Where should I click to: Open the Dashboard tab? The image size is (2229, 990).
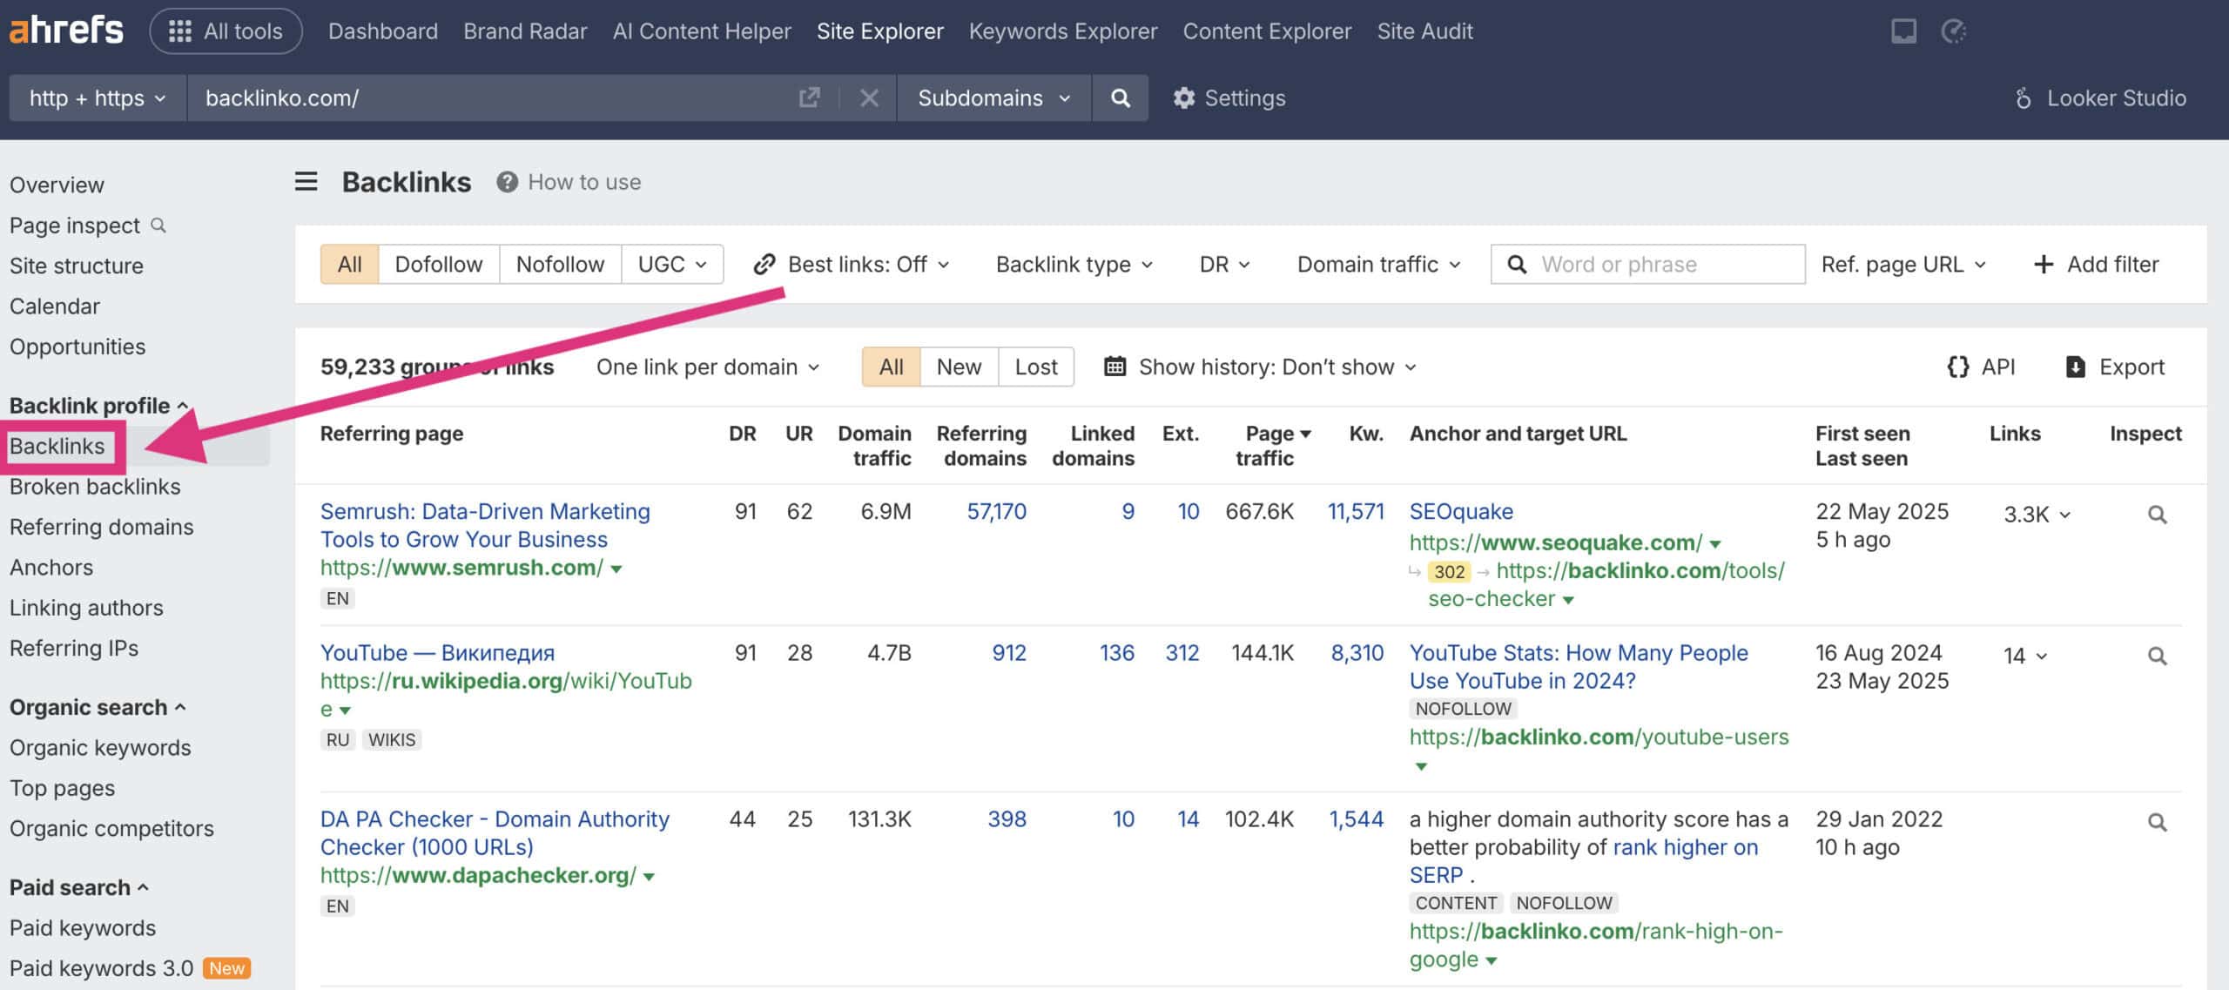[x=383, y=31]
